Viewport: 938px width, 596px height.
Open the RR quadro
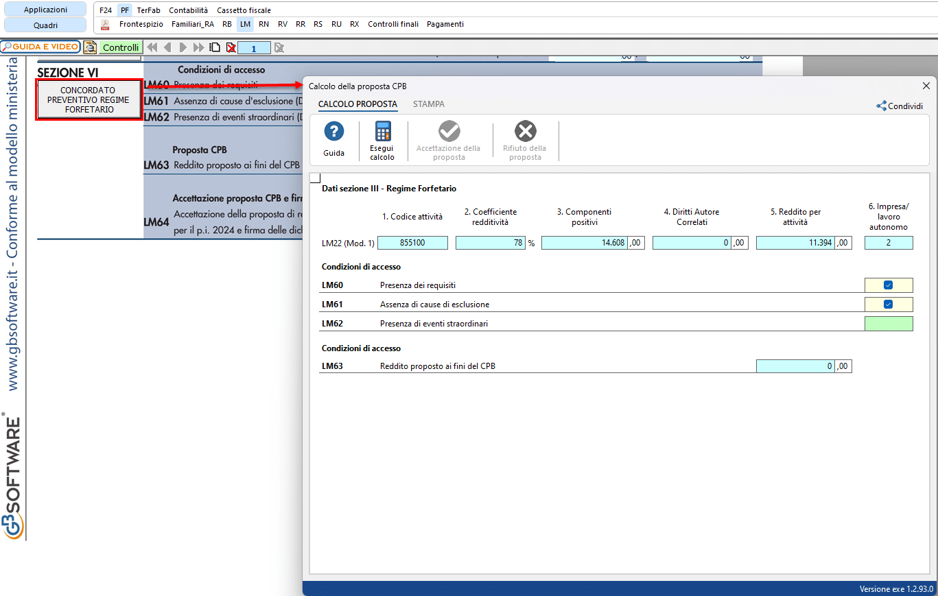click(x=301, y=24)
